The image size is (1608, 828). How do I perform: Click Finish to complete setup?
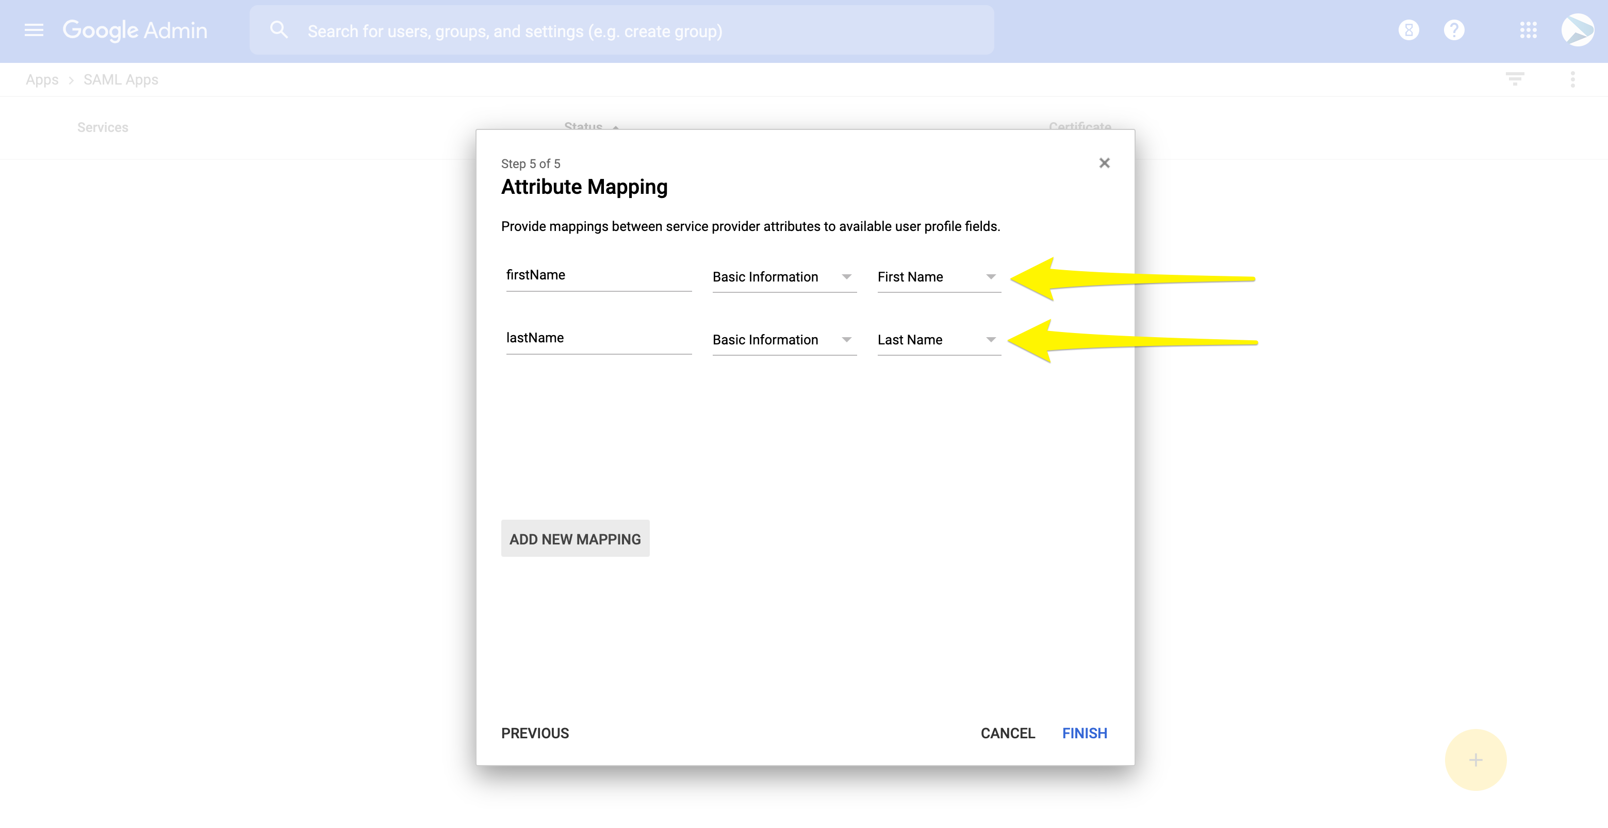(x=1084, y=733)
